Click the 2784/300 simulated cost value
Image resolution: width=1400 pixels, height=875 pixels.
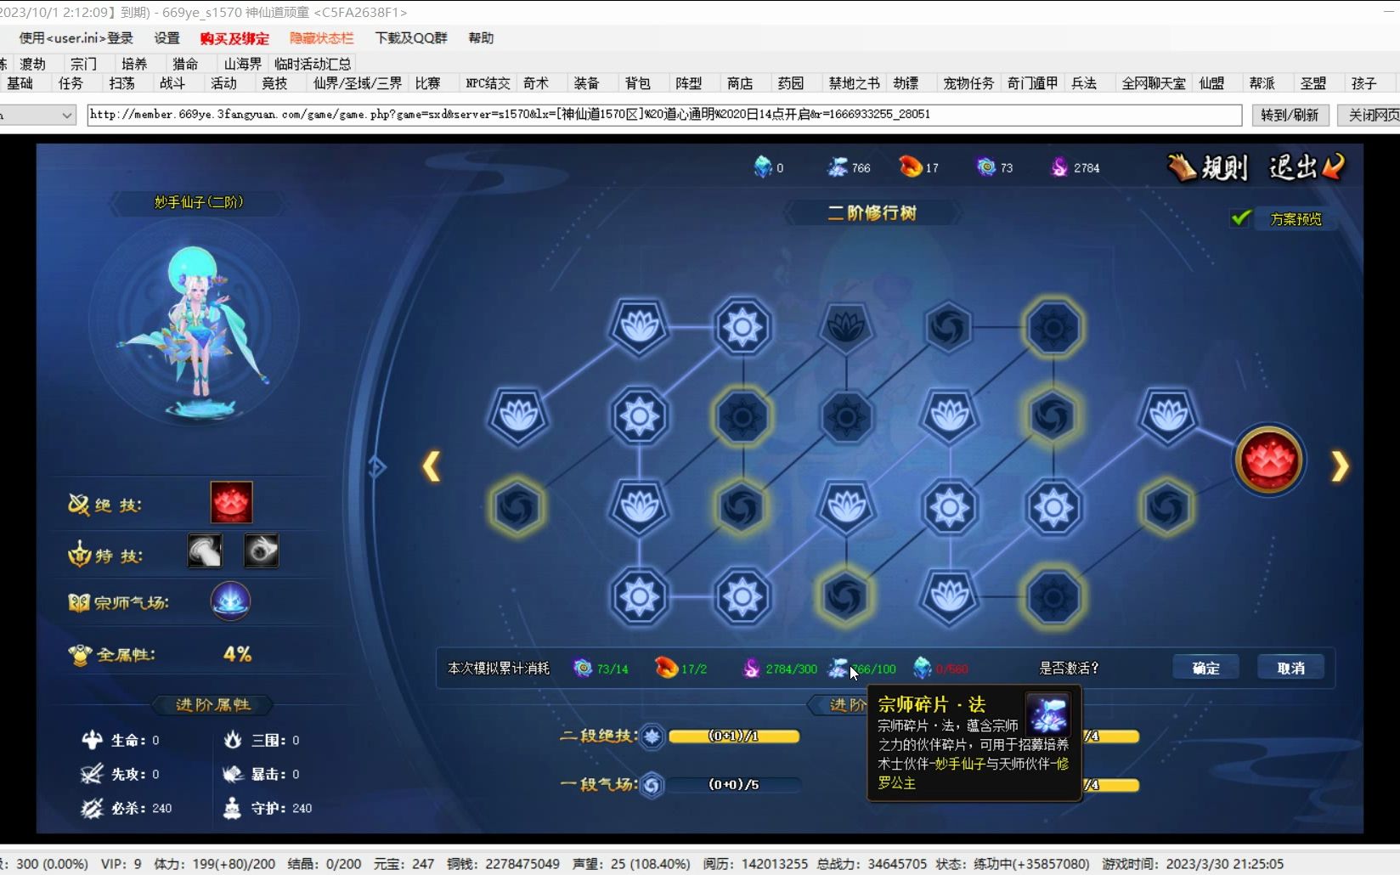[791, 669]
